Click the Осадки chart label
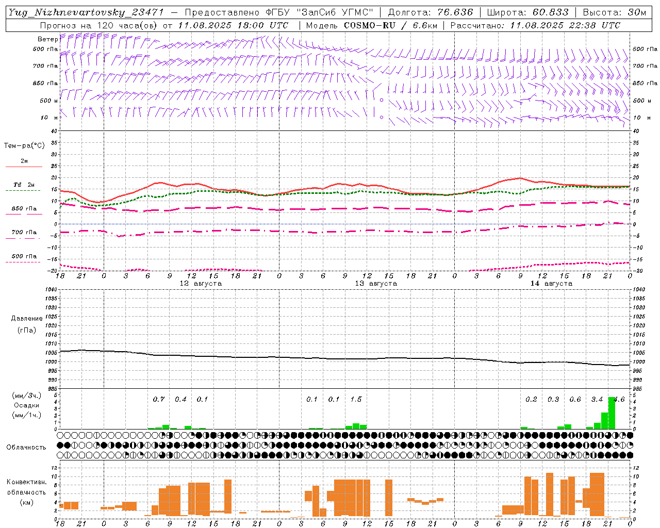660x528 pixels. pyautogui.click(x=27, y=405)
